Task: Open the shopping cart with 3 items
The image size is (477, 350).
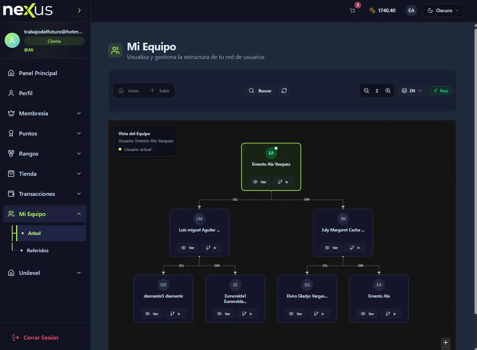Action: (x=352, y=10)
